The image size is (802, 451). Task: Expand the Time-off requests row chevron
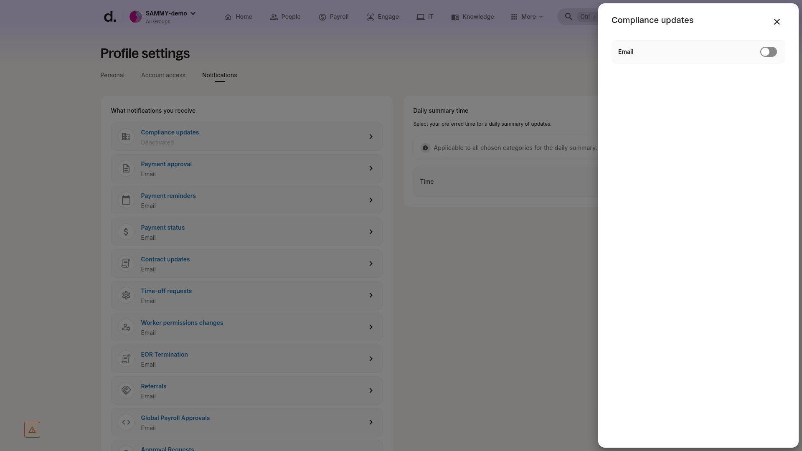pos(371,295)
